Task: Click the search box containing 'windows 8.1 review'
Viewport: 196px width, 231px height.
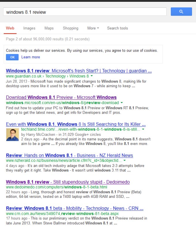Action: (85, 12)
